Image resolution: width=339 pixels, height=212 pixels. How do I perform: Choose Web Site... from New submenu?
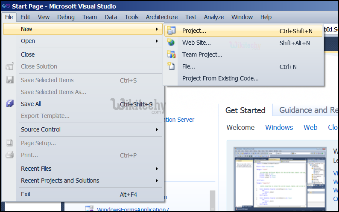(243, 43)
